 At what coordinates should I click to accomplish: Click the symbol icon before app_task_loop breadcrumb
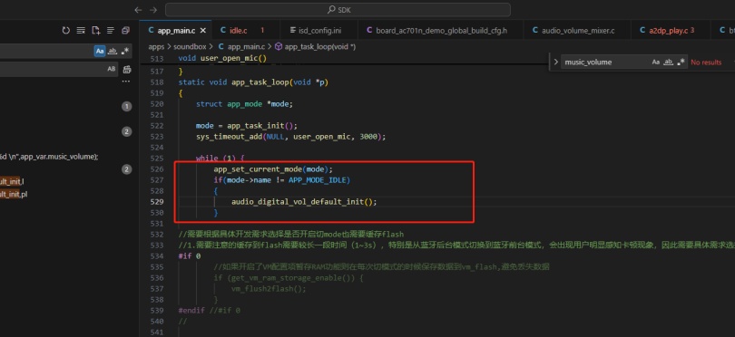(x=279, y=46)
